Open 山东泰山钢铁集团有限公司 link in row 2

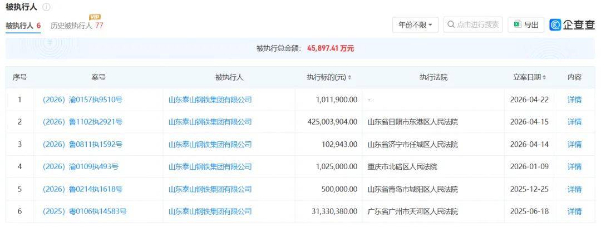(210, 122)
